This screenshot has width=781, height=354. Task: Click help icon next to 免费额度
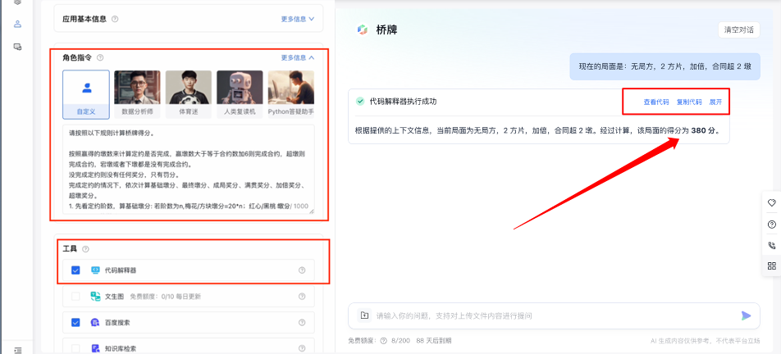(384, 341)
